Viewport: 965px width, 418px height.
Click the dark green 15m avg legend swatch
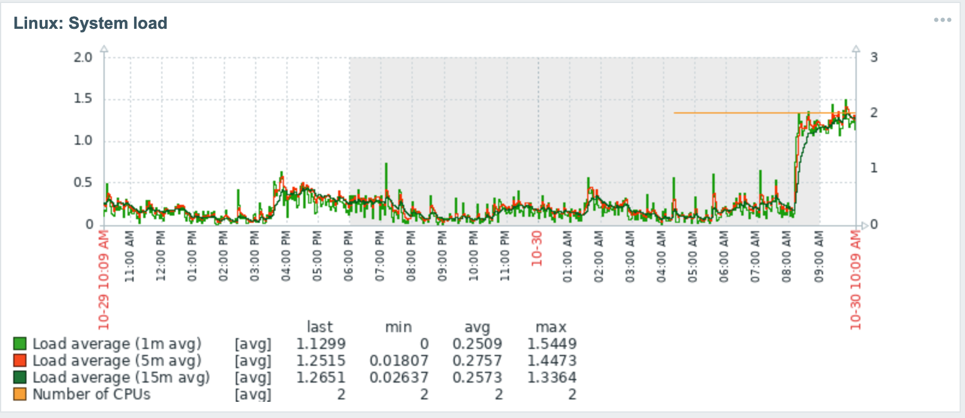tap(20, 378)
